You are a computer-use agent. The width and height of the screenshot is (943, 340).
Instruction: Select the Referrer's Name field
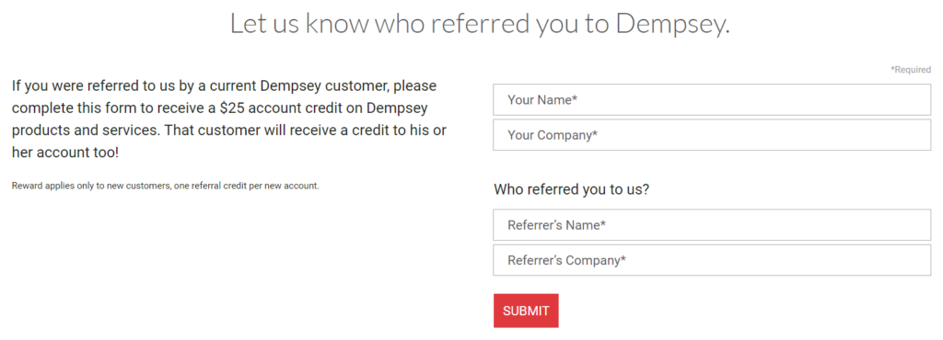click(x=712, y=225)
